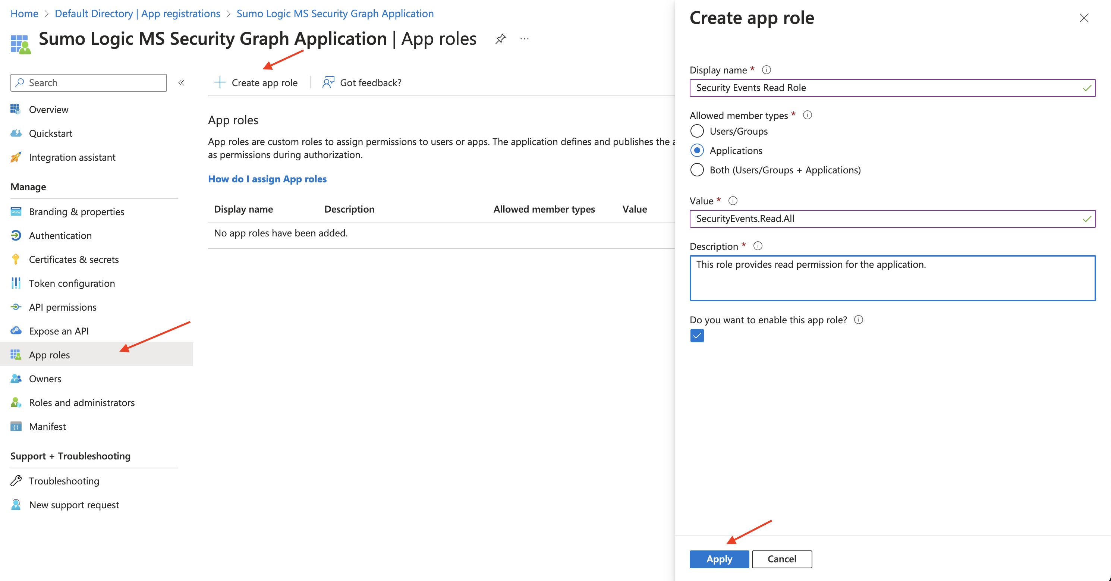Open the Troubleshooting wrench icon
This screenshot has height=581, width=1111.
[16, 481]
